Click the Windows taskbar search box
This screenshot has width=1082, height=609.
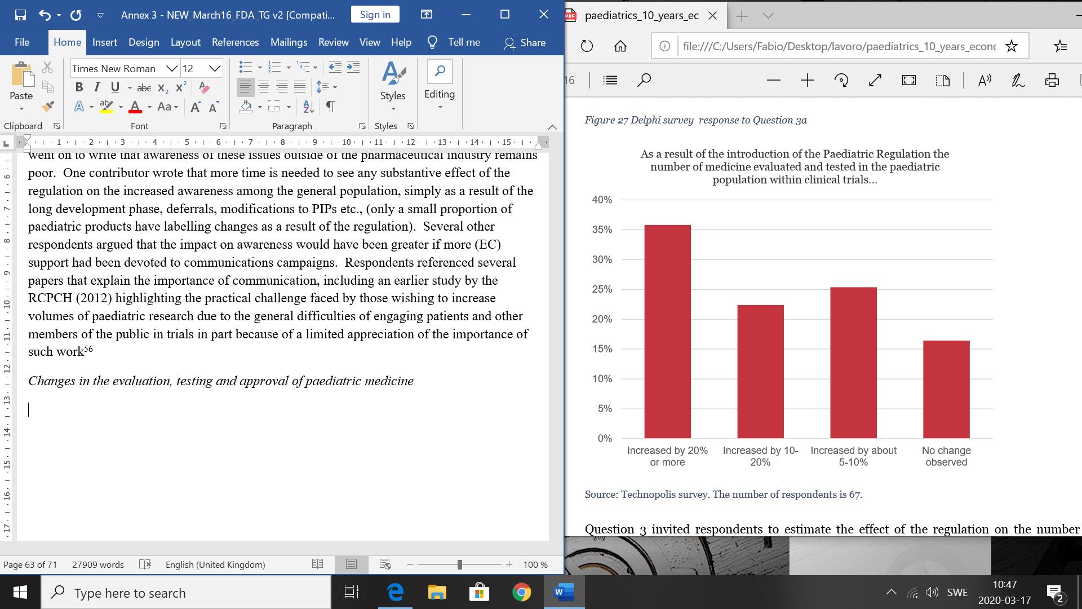pos(186,593)
